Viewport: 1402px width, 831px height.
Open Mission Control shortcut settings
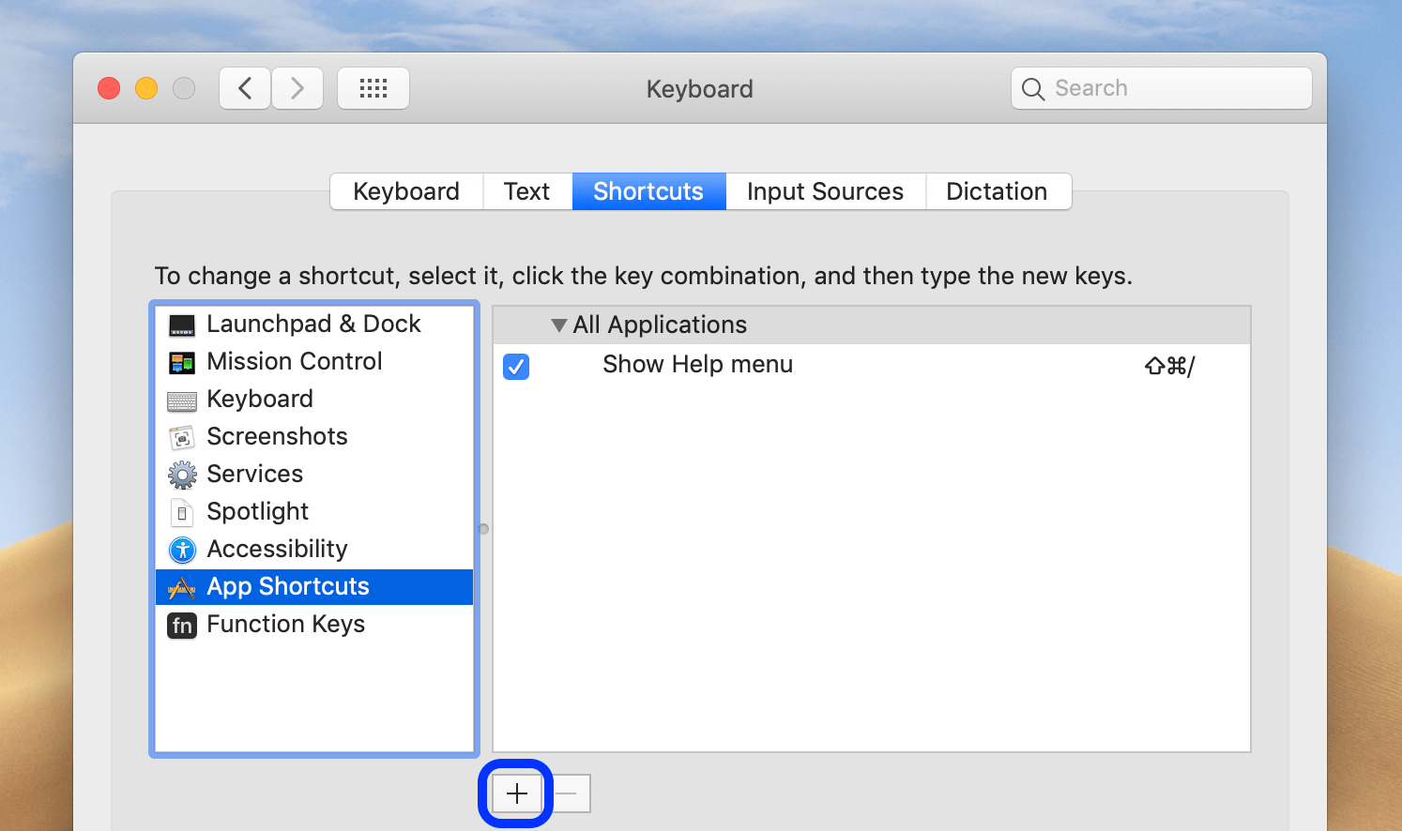point(294,361)
